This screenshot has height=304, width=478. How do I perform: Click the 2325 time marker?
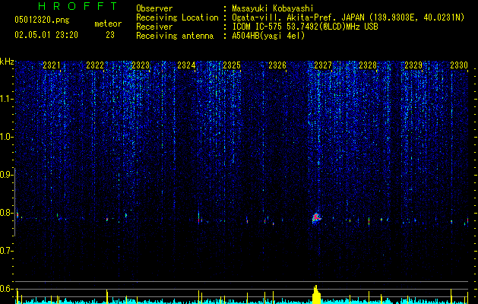[x=232, y=65]
